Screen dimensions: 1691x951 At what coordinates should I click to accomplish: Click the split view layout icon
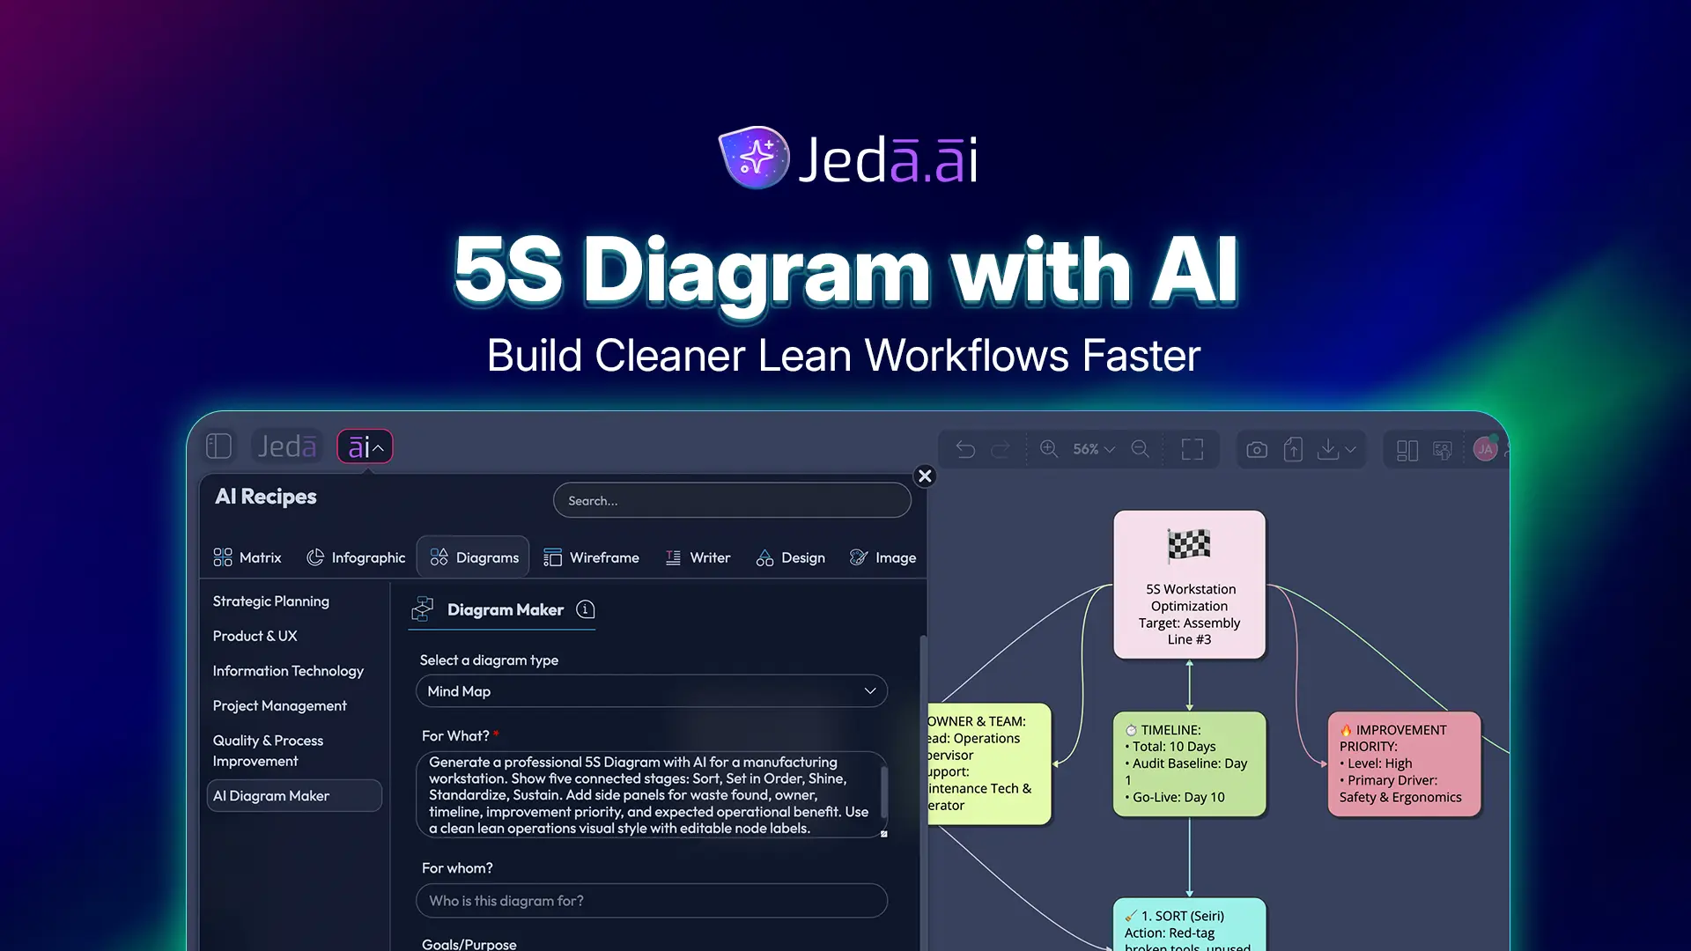(1407, 450)
